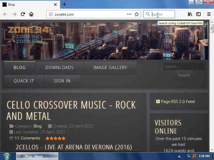214x160 pixels.
Task: Open Cello Crossover Music article title
Action: click(71, 110)
